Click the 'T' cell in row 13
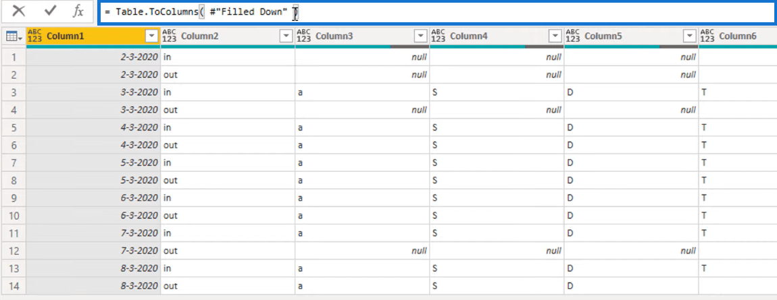777x300 pixels. click(x=738, y=268)
